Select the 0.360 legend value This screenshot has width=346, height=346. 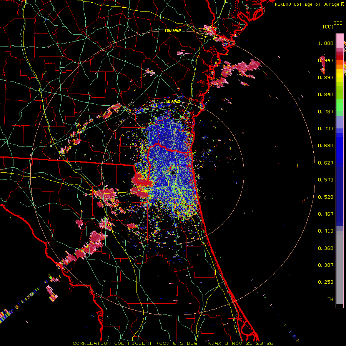(326, 248)
